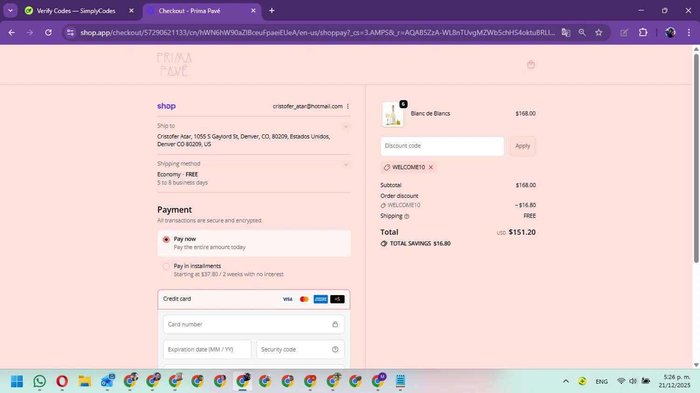Click the edit pen icon in browser toolbar
This screenshot has height=393, width=700.
(624, 33)
